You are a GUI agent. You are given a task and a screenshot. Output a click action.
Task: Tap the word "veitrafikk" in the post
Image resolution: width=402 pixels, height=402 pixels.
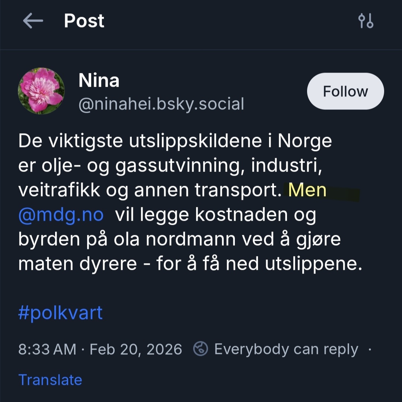pyautogui.click(x=59, y=190)
